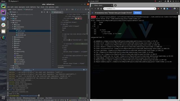
Task: Click the network icon in system tray
Action: click(165, 1)
